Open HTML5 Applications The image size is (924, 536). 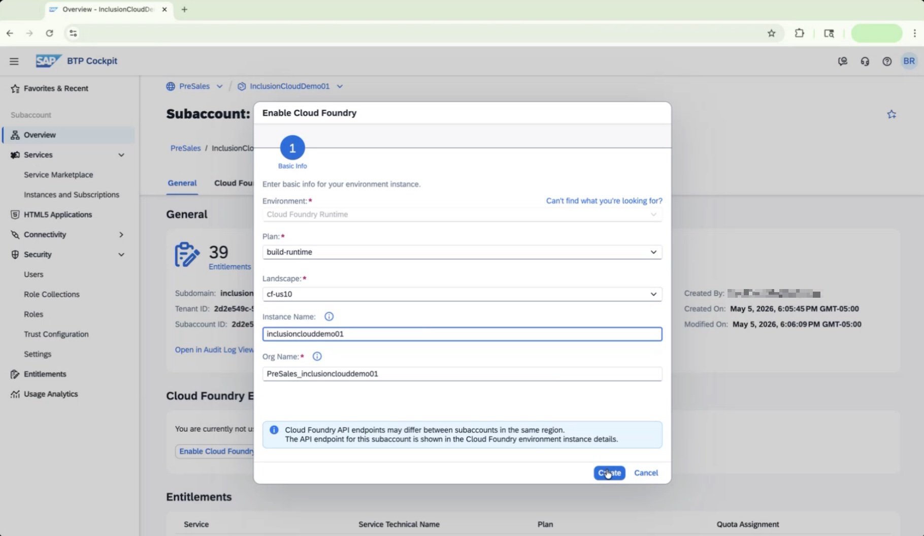pos(58,214)
